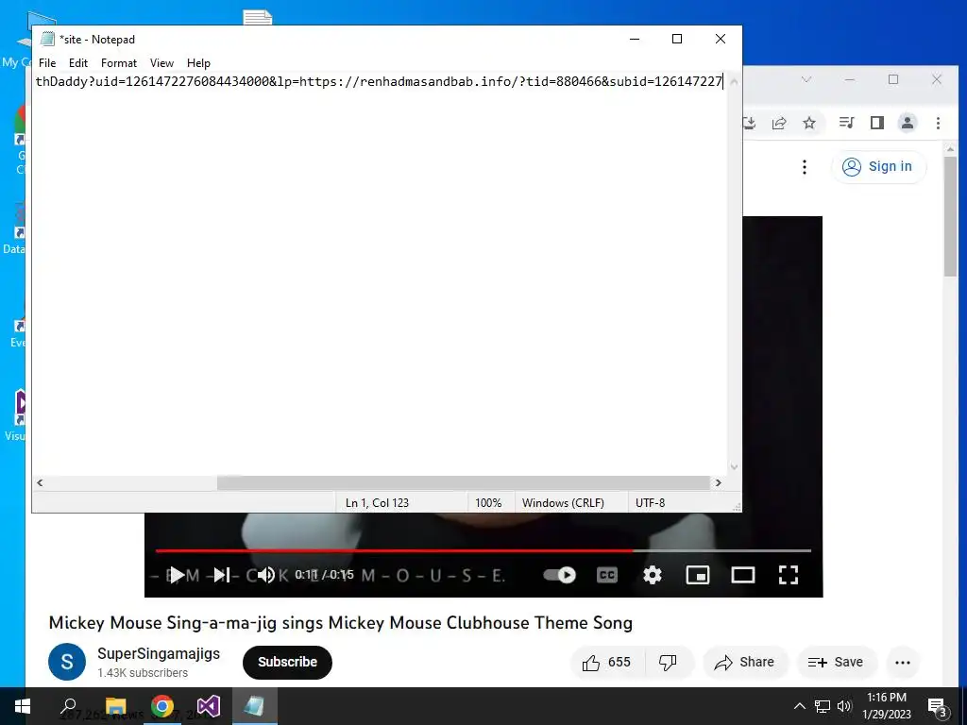This screenshot has height=725, width=967.
Task: Open Chrome side panel icon
Action: 877,124
